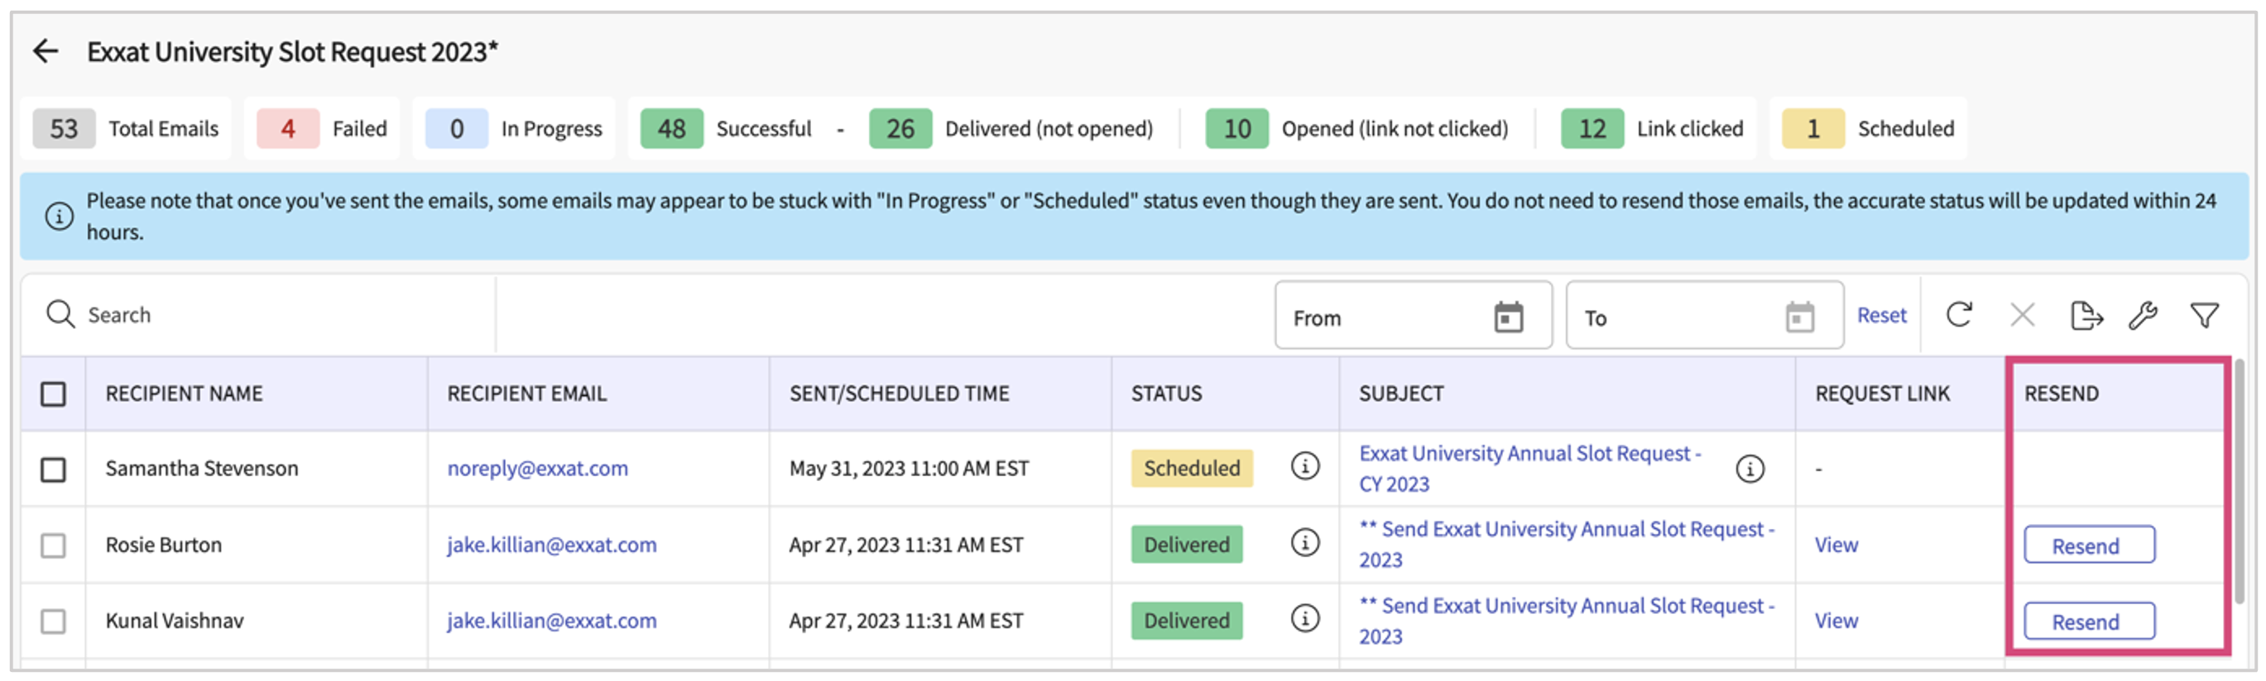Screen dimensions: 2266x681
Task: Click the info icon in the blue notice banner
Action: 59,217
